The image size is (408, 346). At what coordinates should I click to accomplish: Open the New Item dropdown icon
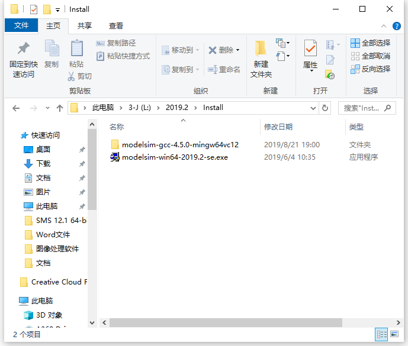tap(283, 43)
